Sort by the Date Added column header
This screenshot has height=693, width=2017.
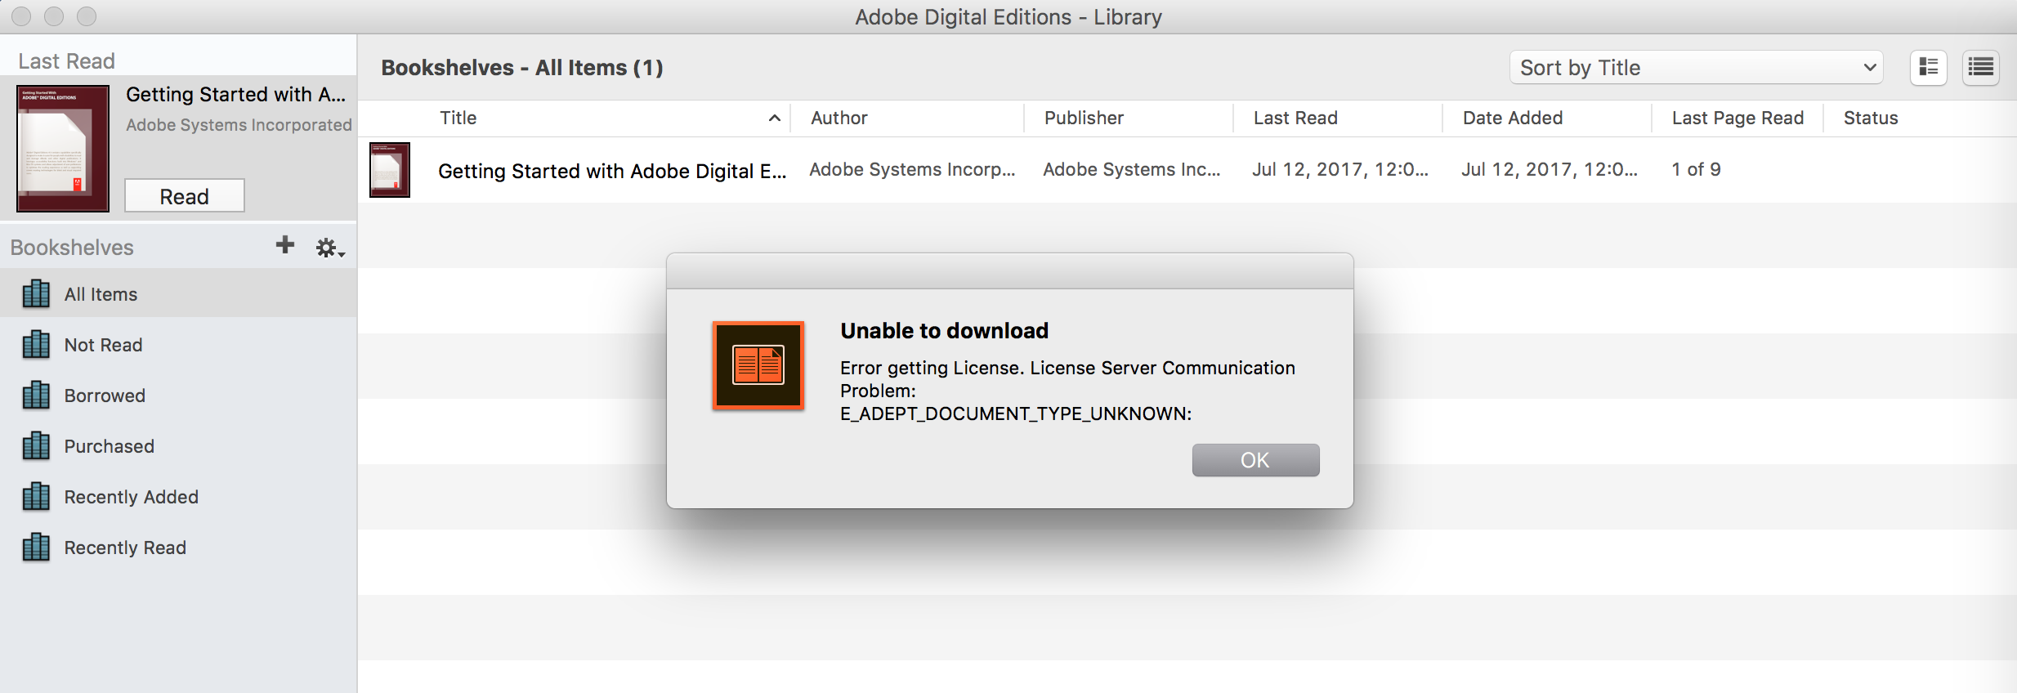coord(1513,118)
